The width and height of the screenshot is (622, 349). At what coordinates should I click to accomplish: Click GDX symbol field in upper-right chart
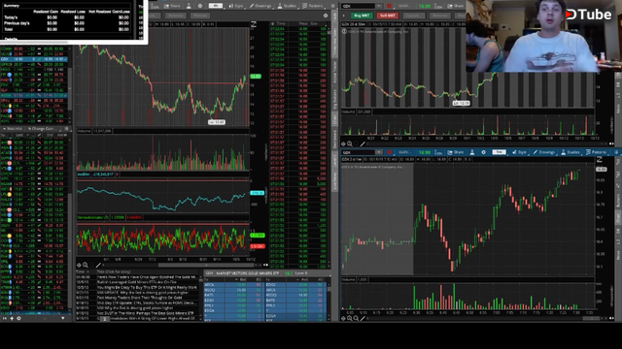pyautogui.click(x=359, y=6)
